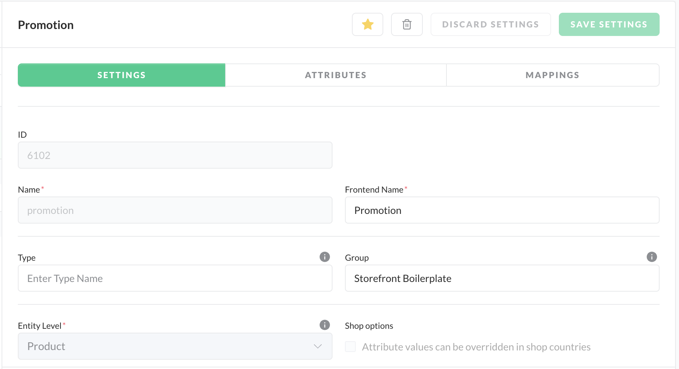Click the info icon beside Entity Level
The image size is (679, 369).
(324, 325)
